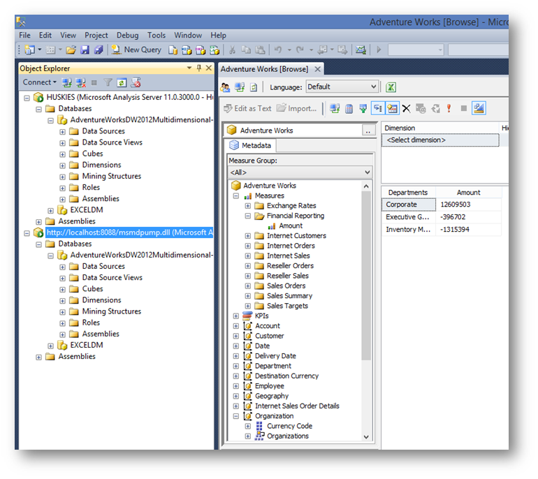Click the Change User icon in browser
Image resolution: width=538 pixels, height=479 pixels.
(x=225, y=87)
